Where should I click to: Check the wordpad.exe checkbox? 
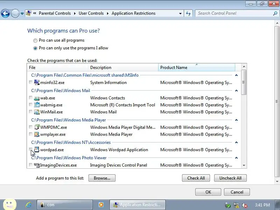point(30,149)
